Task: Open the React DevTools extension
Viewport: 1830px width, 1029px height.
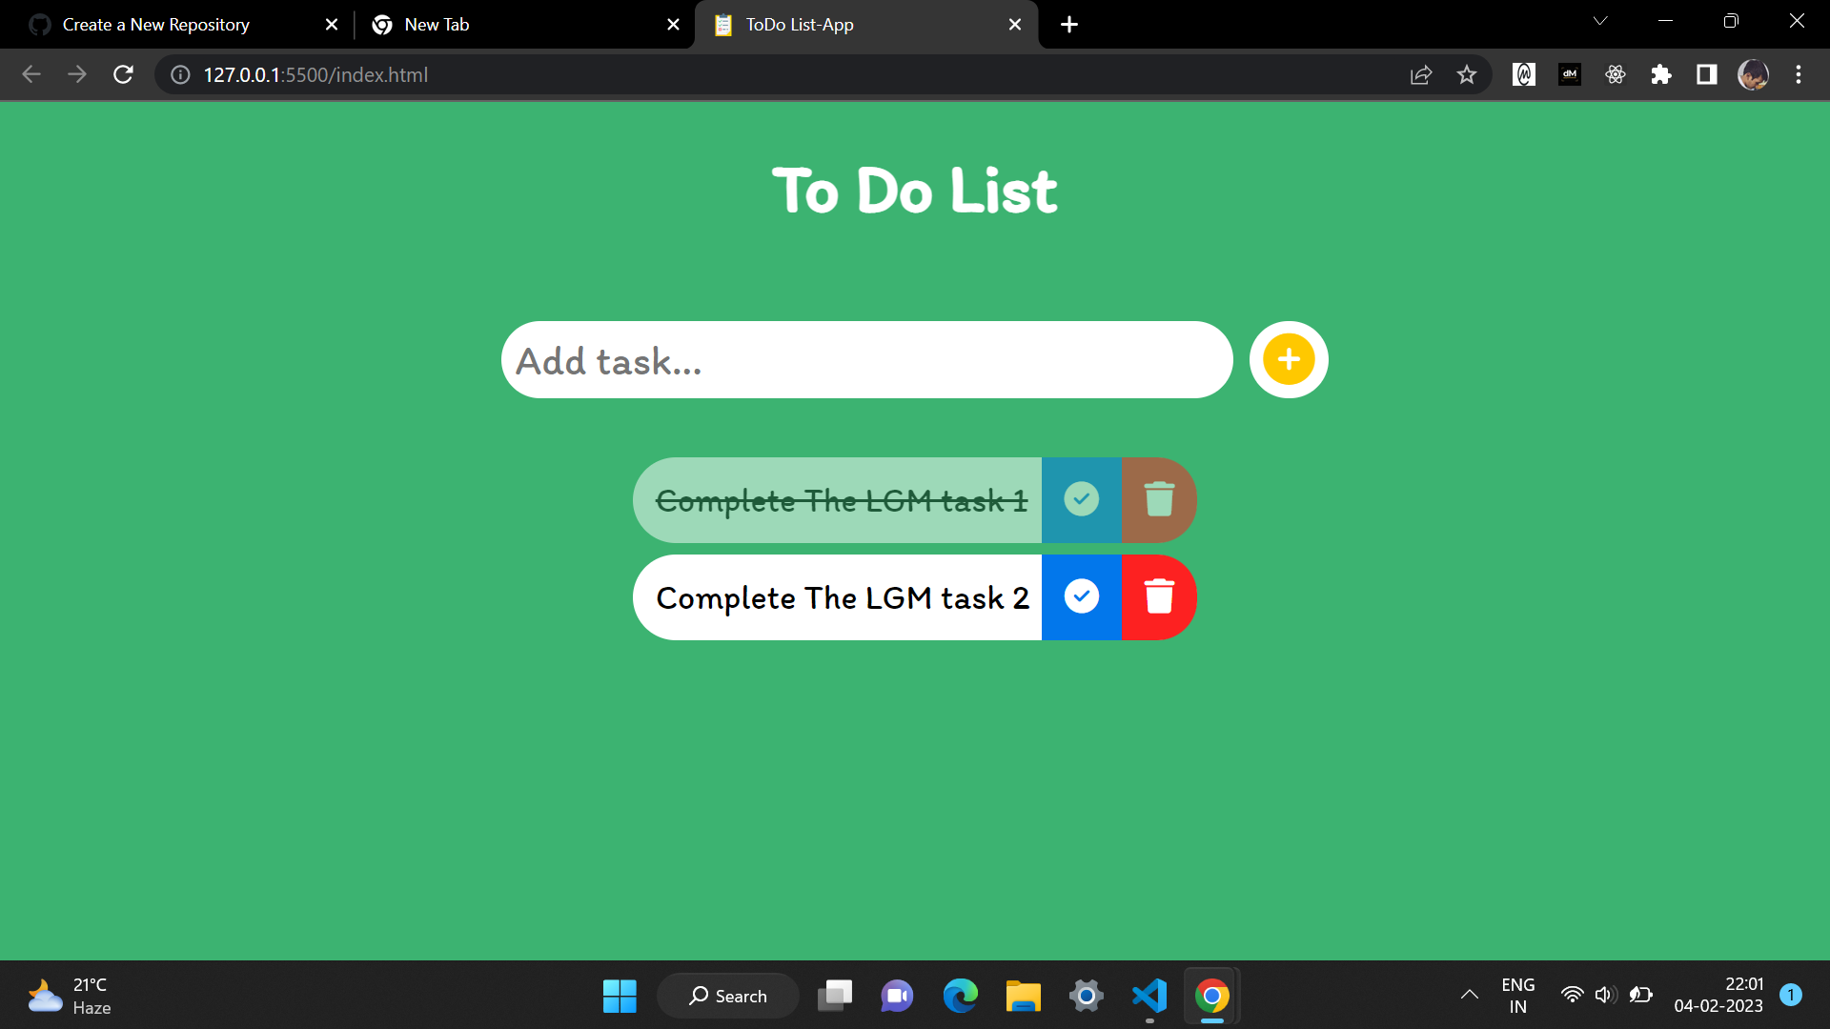Action: click(x=1615, y=74)
